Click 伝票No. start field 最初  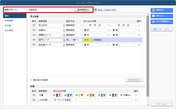(95, 30)
